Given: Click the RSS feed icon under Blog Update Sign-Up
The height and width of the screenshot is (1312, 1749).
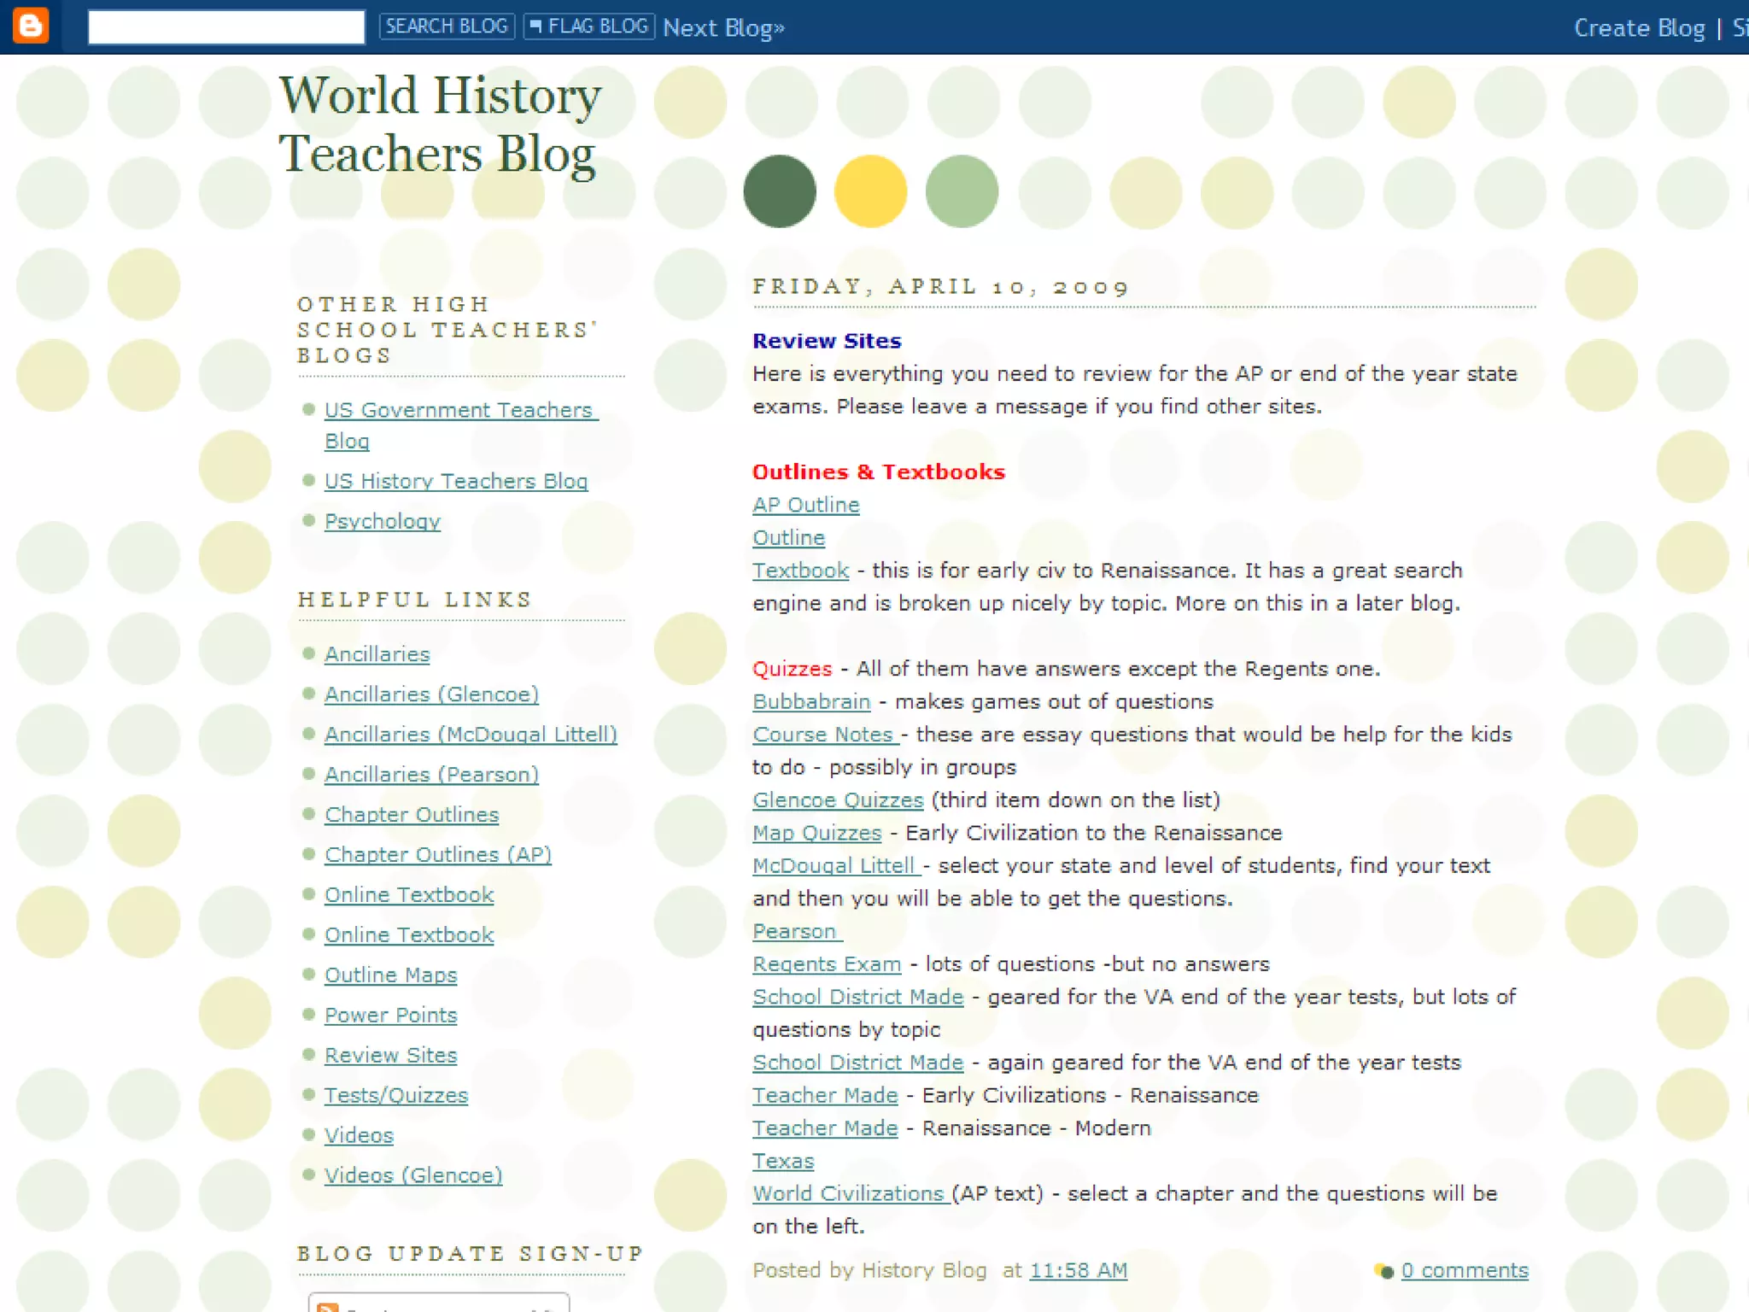Looking at the screenshot, I should coord(328,1307).
